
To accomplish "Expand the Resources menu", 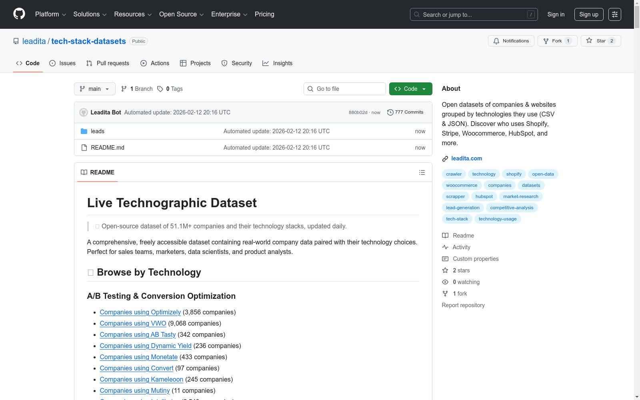I will pos(133,14).
